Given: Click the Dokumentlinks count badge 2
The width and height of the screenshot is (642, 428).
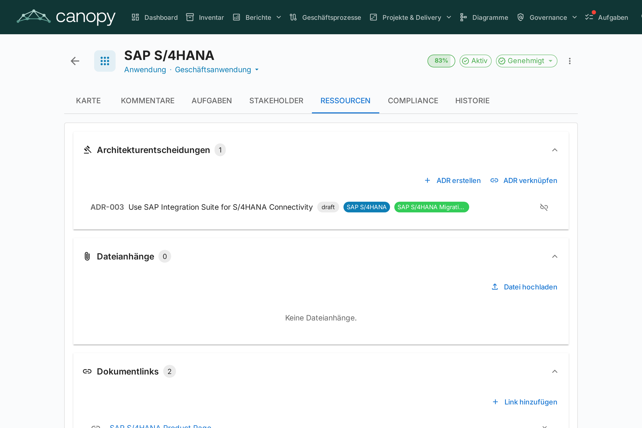Looking at the screenshot, I should tap(170, 371).
